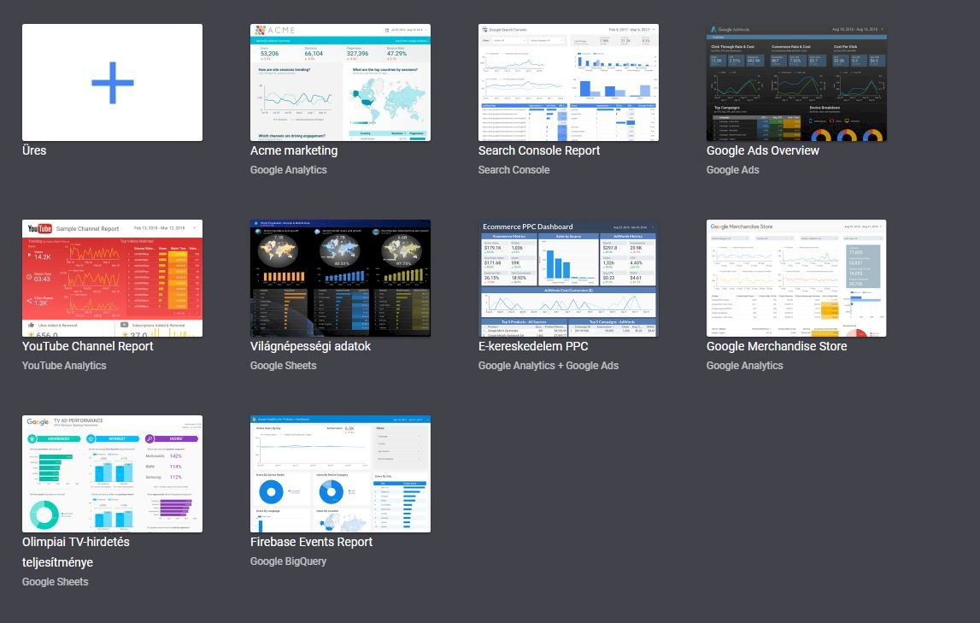The width and height of the screenshot is (980, 623).
Task: Click the "YouTube Analytics" data source label
Action: point(64,366)
